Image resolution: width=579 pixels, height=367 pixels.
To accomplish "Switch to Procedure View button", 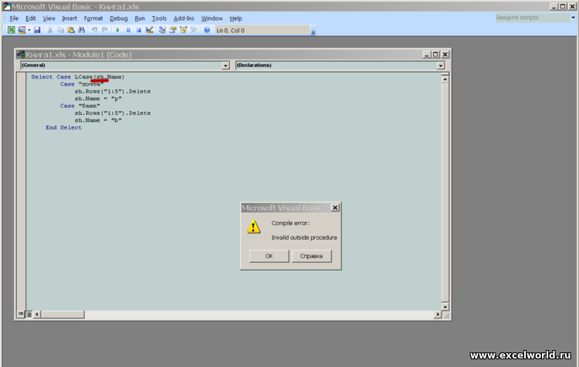I will coord(21,315).
